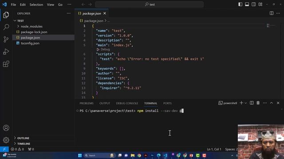Open Microsoft Edge from the taskbar
This screenshot has width=284, height=159.
[159, 155]
